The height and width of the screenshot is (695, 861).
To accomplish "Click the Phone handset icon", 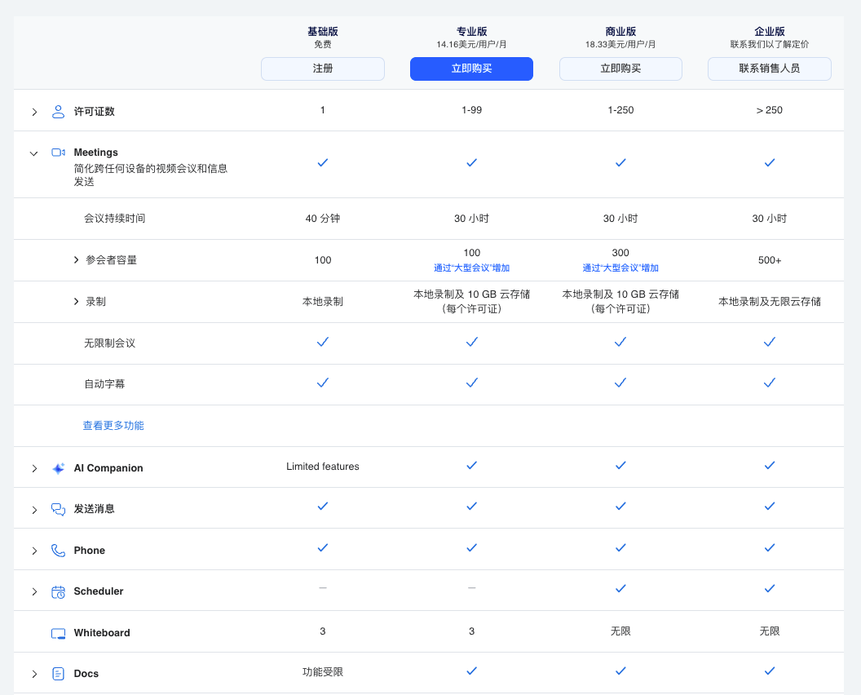I will [58, 550].
